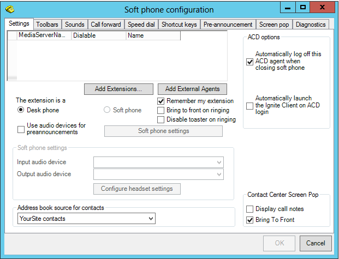Enable Bring to front on ringing

click(161, 110)
